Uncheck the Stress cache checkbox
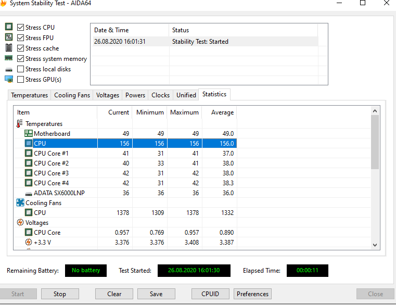The height and width of the screenshot is (305, 396). (x=20, y=48)
